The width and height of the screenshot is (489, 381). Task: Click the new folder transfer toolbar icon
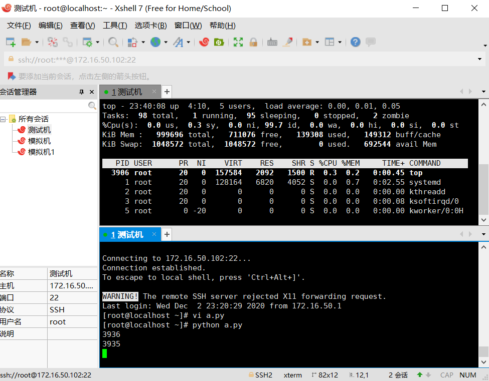pyautogui.click(x=307, y=42)
